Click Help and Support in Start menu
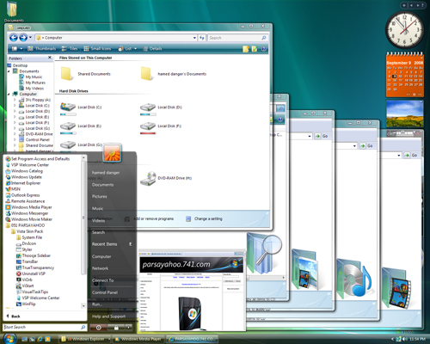Image resolution: width=430 pixels, height=344 pixels. pos(108,316)
